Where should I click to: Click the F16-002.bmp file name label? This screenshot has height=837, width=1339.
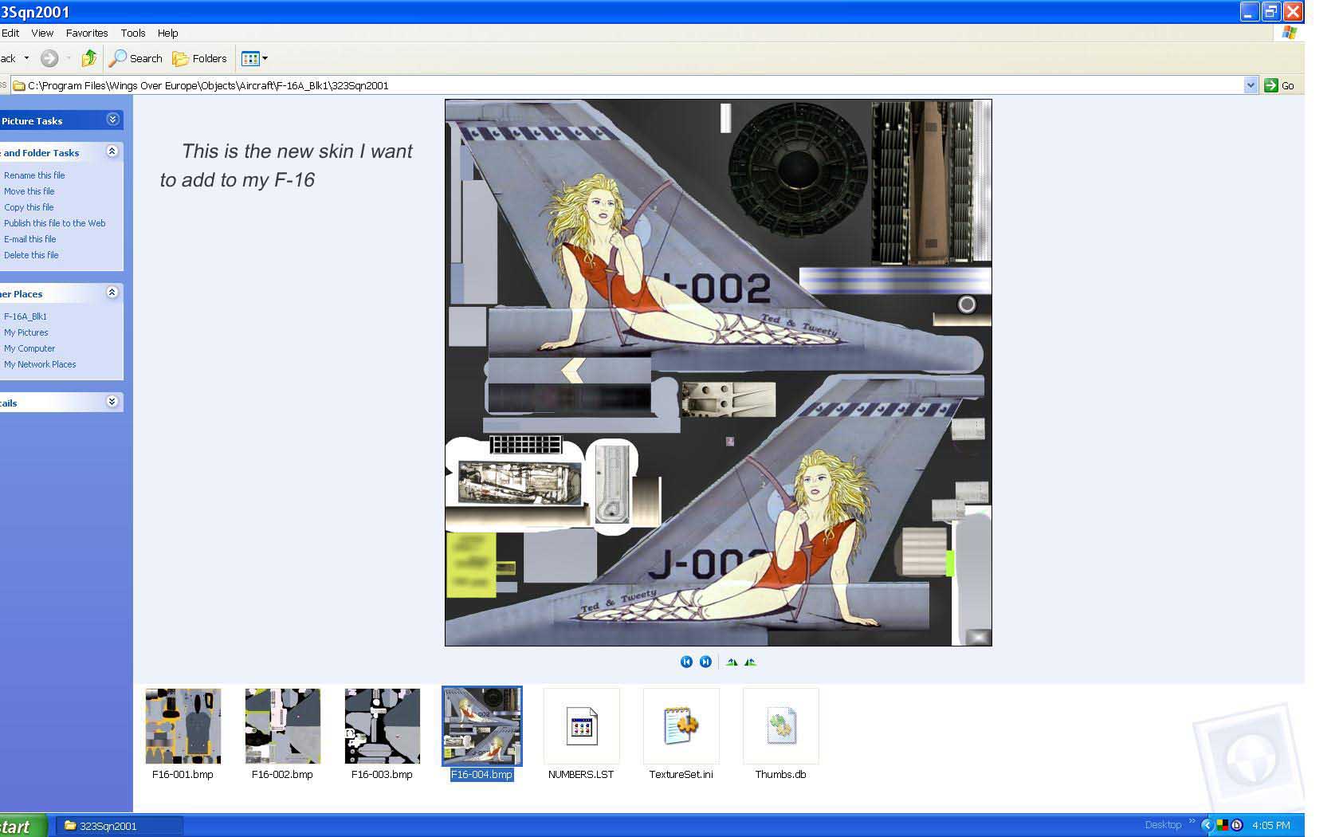282,775
